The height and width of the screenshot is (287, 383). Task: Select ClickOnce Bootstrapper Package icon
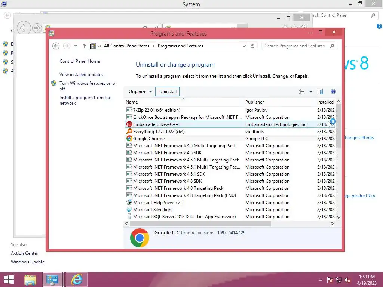[x=129, y=117]
